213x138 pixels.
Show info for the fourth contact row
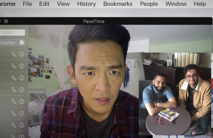21,90
